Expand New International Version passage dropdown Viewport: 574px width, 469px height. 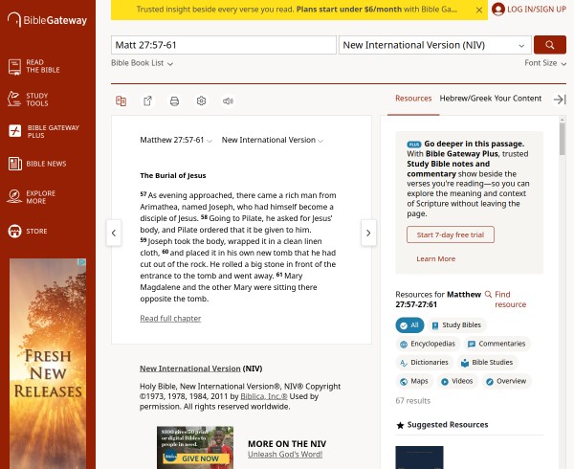pos(272,140)
